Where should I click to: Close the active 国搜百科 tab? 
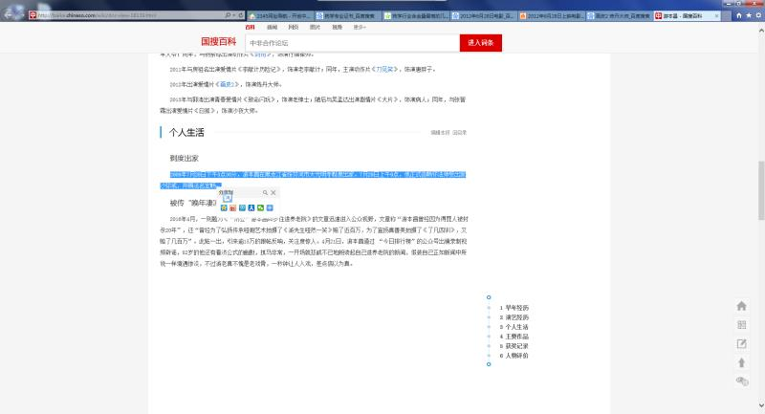pos(716,16)
